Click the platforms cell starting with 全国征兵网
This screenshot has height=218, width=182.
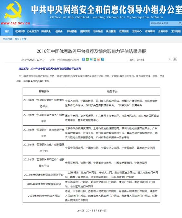(x=112, y=163)
